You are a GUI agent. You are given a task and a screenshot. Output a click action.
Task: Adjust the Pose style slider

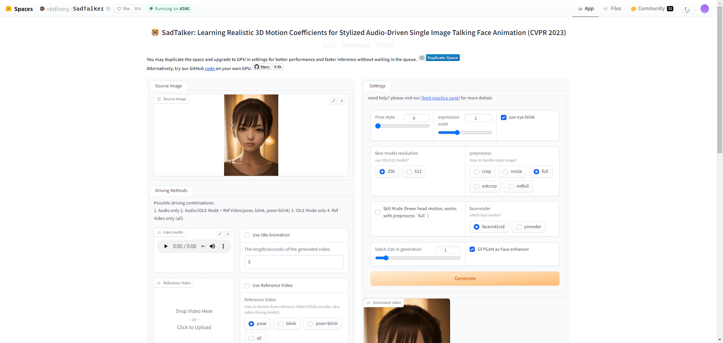tap(402, 126)
